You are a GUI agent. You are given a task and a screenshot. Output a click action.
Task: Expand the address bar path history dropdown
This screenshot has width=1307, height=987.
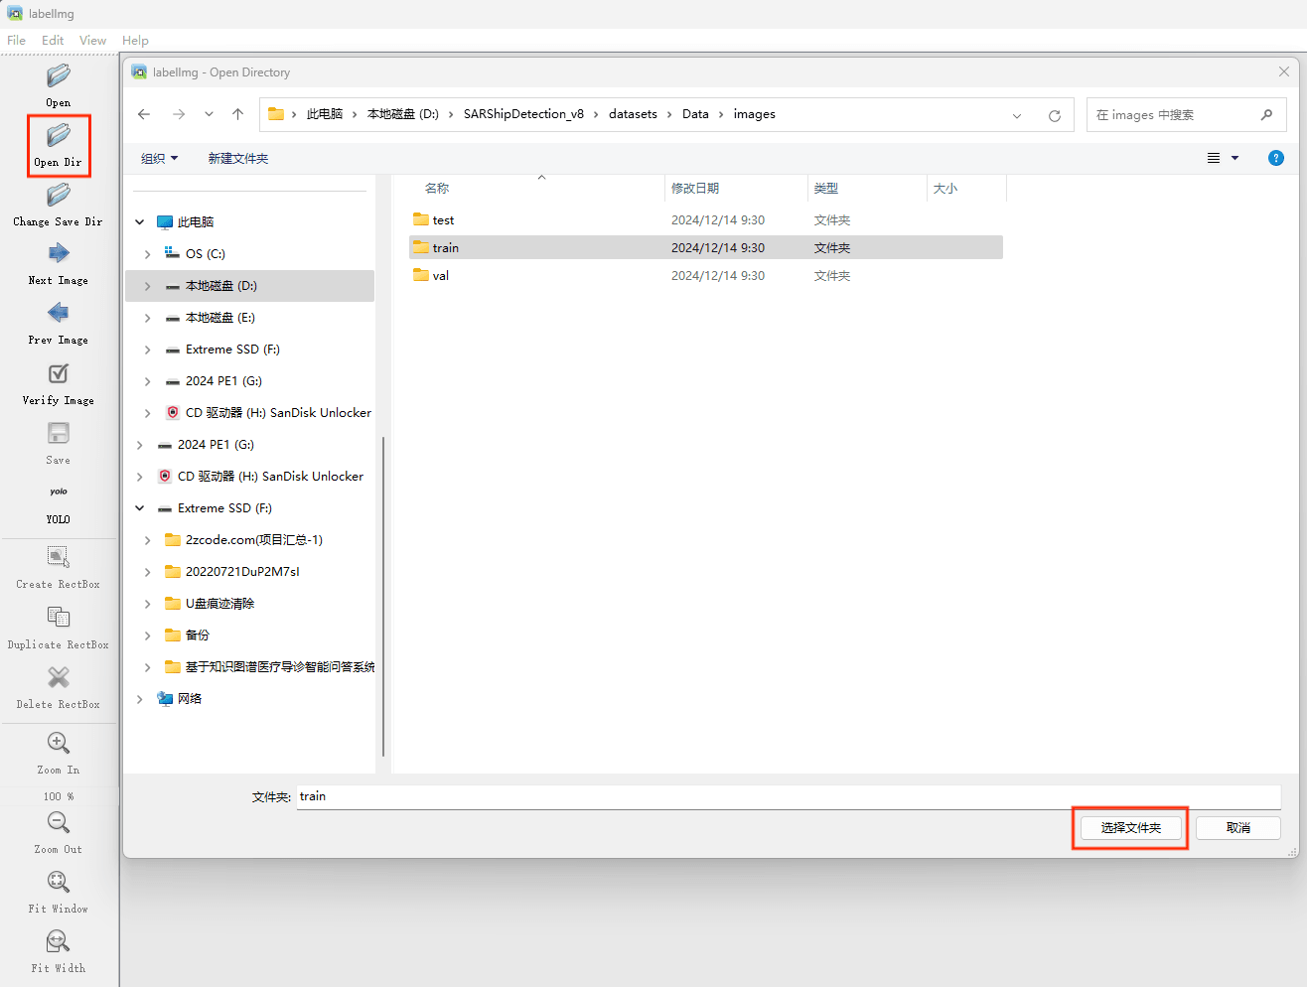(1017, 115)
